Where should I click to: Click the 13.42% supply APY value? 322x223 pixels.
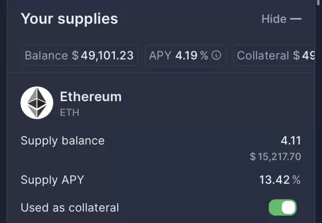(280, 180)
